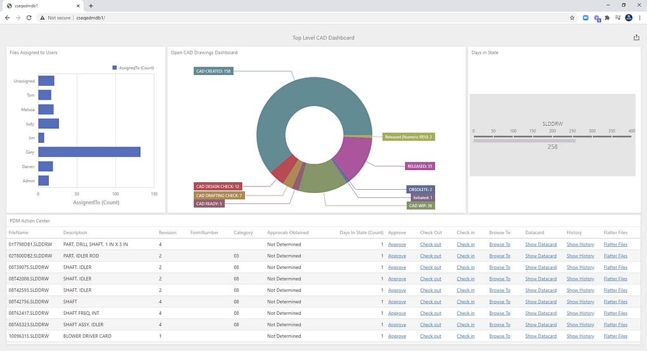647x351 pixels.
Task: Click Gary's bar in assigned files chart
Action: point(89,152)
